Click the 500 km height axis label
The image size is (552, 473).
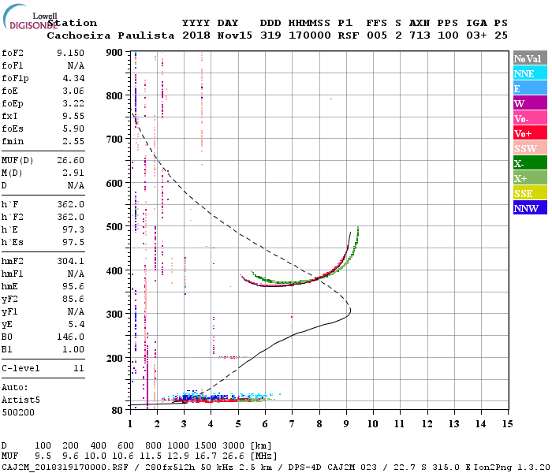[114, 227]
